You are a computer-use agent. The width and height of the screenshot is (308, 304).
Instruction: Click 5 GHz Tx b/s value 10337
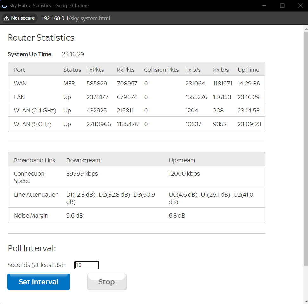pos(193,124)
